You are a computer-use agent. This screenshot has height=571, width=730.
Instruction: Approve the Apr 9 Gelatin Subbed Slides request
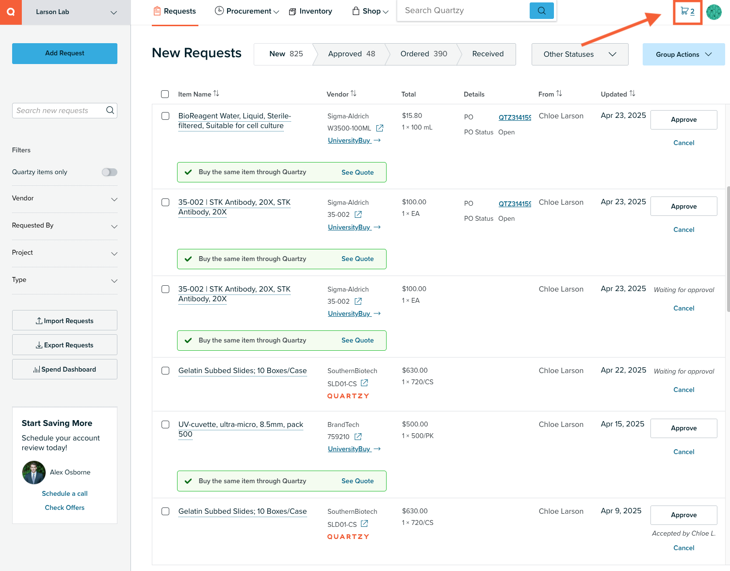point(683,515)
